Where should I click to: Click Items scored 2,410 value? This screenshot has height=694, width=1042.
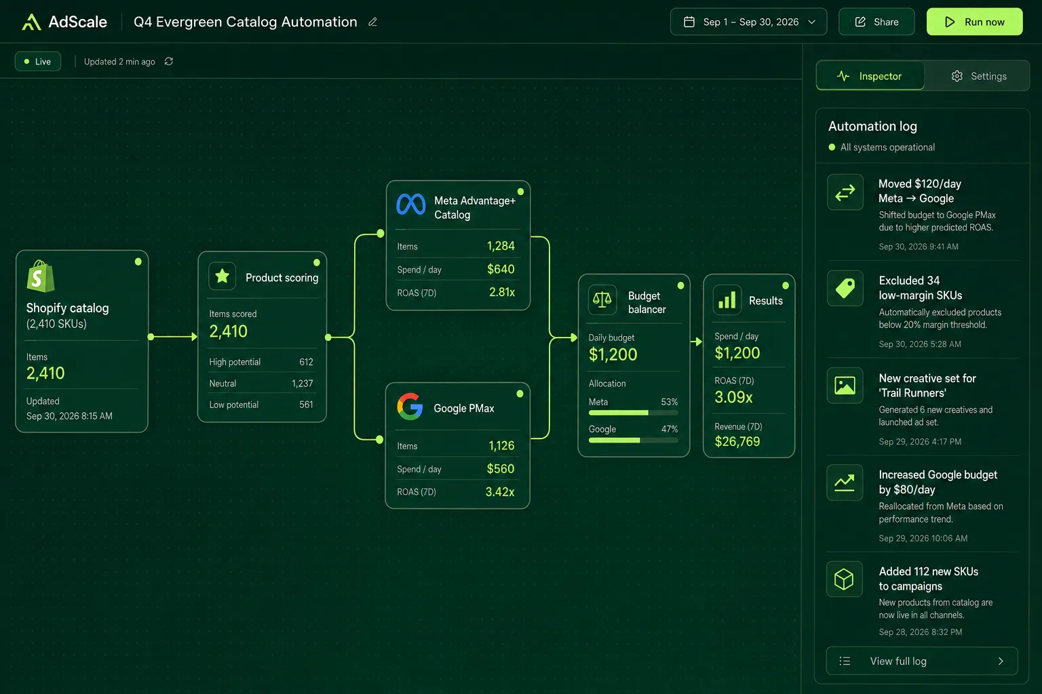pyautogui.click(x=229, y=331)
